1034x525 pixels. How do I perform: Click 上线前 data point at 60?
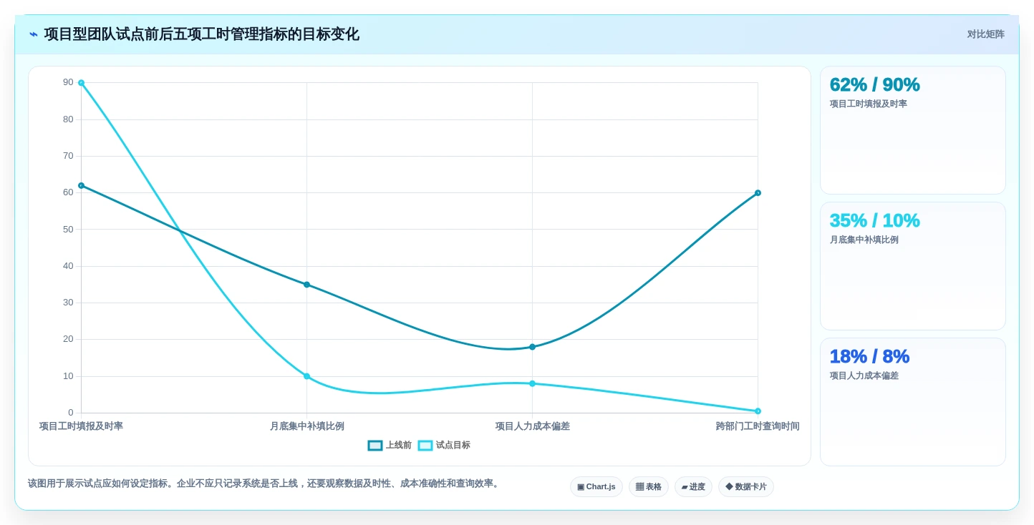pos(758,193)
